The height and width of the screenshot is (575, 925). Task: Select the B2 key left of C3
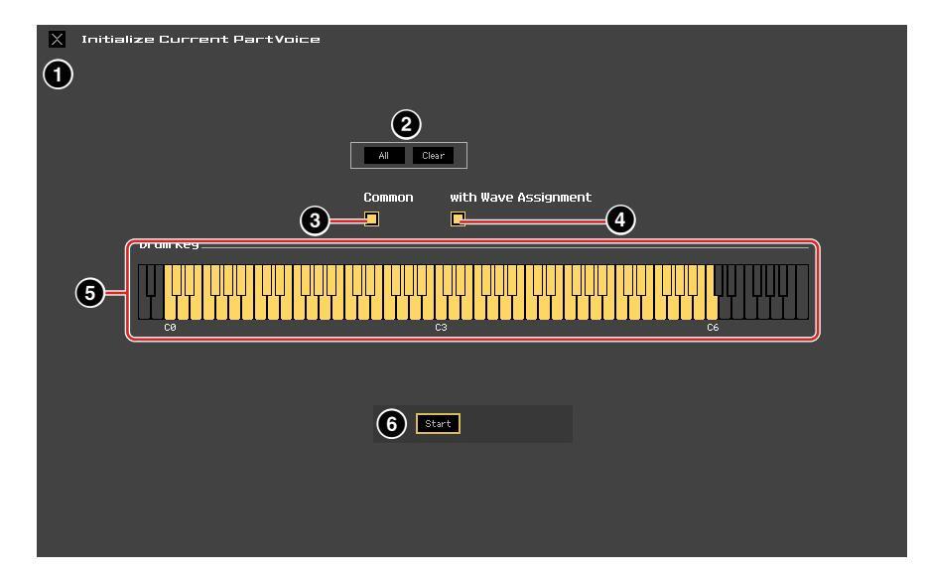point(428,308)
